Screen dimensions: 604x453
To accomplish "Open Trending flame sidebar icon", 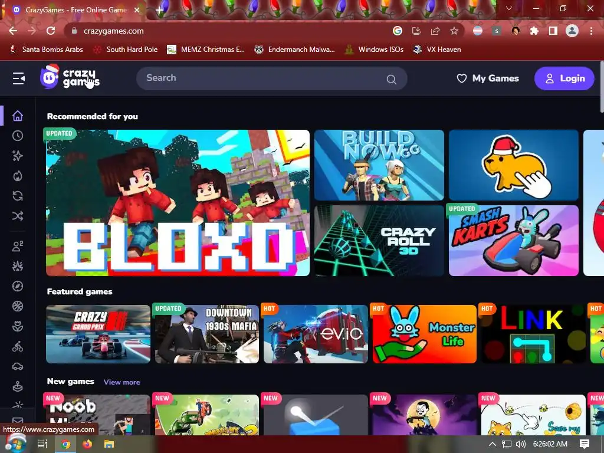I will coord(18,176).
